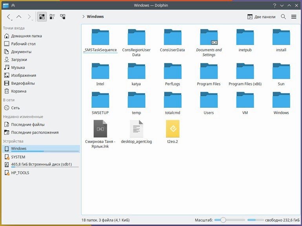
Task: Click the keep-above double chevron icon
Action: click(13, 5)
